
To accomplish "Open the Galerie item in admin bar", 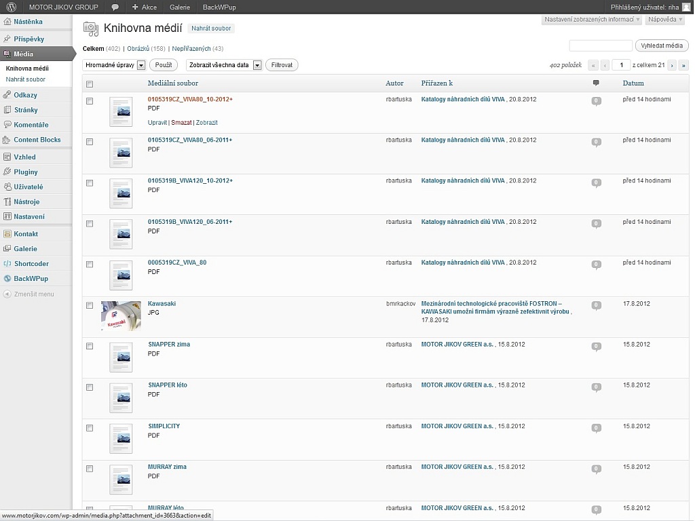I will tap(180, 7).
